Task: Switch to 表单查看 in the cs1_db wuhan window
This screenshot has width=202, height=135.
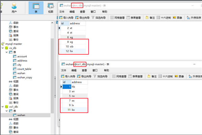Action: 135,76
